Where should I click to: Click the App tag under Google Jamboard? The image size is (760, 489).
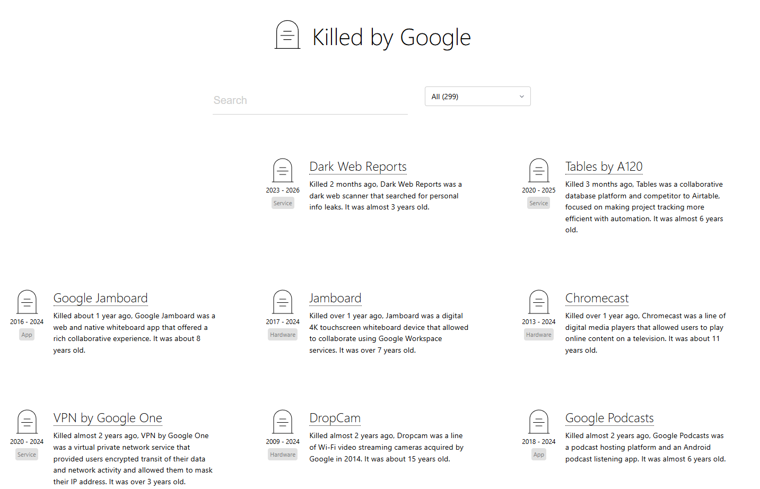point(27,335)
